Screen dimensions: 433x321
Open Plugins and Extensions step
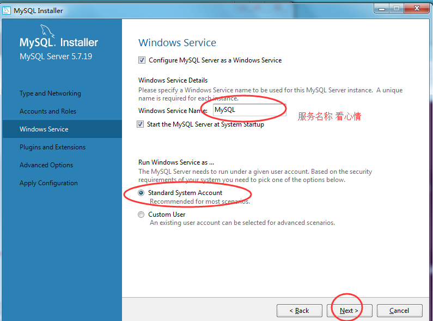pyautogui.click(x=52, y=147)
